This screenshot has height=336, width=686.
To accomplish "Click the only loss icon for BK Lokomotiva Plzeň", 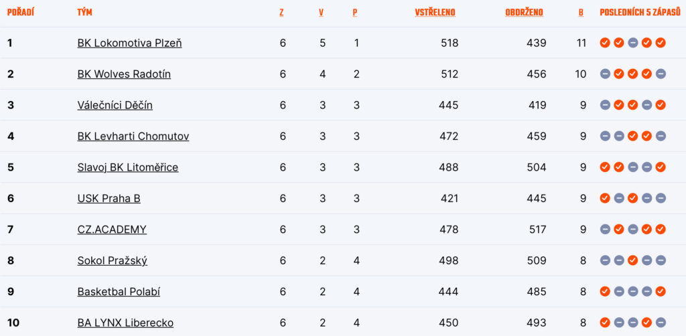I will coord(632,43).
